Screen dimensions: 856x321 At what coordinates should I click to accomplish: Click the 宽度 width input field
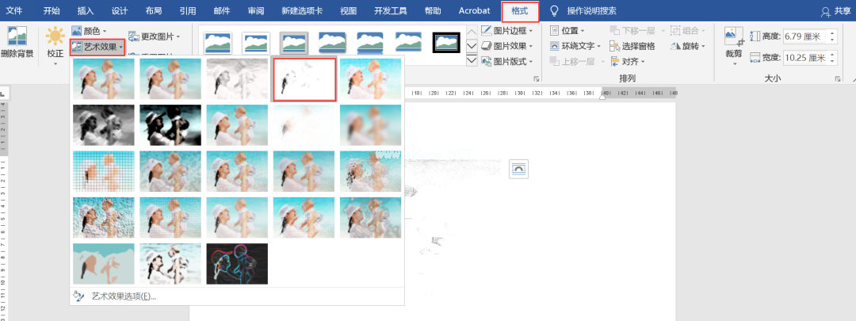(806, 57)
